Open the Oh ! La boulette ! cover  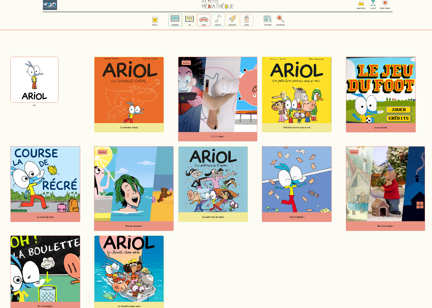(x=45, y=269)
